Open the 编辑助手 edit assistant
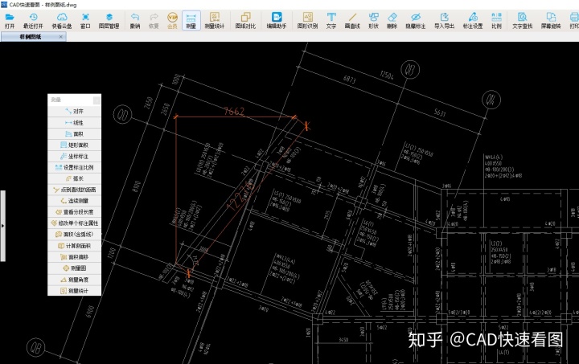The image size is (579, 364). (277, 21)
